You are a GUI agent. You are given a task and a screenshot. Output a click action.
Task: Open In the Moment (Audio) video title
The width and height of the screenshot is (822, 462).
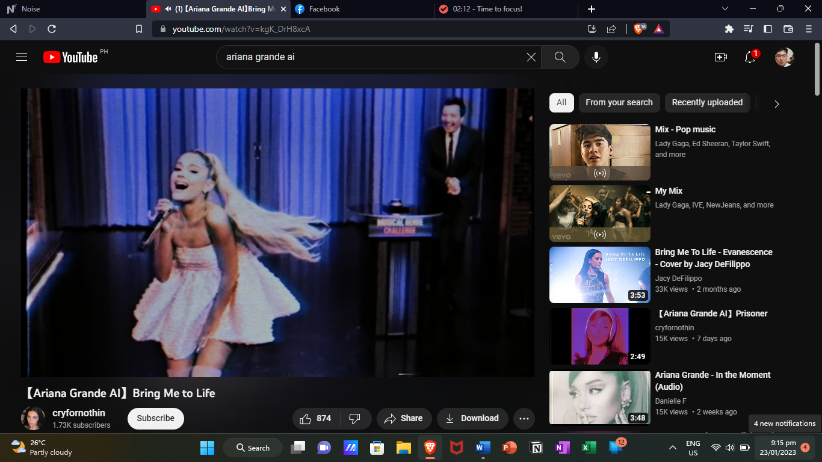pos(713,381)
